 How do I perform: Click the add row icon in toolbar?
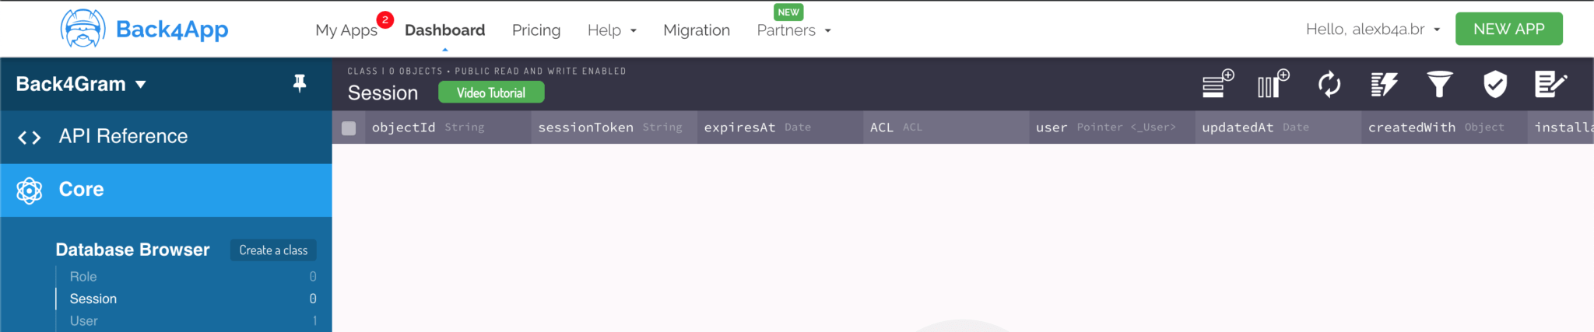tap(1217, 84)
